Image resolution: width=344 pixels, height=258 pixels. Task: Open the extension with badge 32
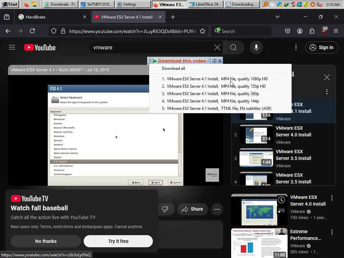pos(324,31)
